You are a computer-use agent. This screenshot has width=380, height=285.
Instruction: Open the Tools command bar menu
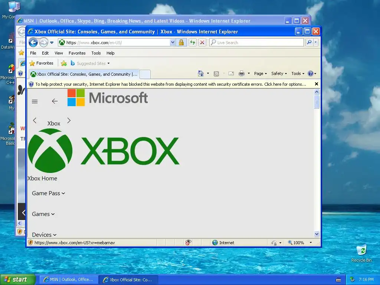tap(298, 73)
